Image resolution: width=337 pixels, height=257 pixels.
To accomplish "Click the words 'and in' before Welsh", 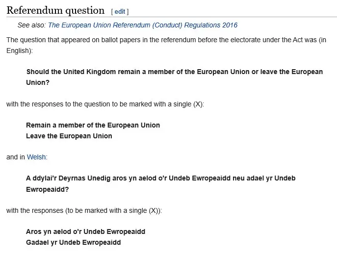I will [16, 157].
